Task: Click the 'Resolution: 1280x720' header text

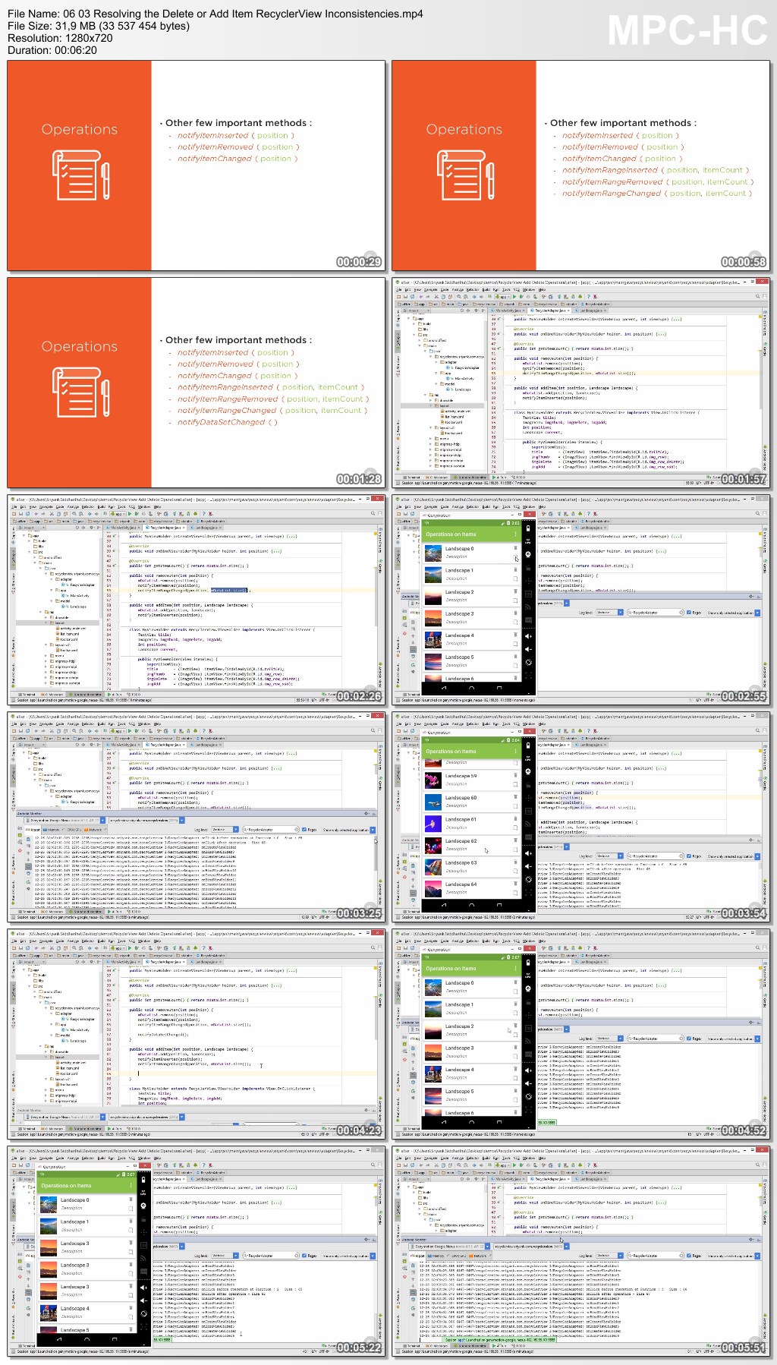Action: [60, 38]
